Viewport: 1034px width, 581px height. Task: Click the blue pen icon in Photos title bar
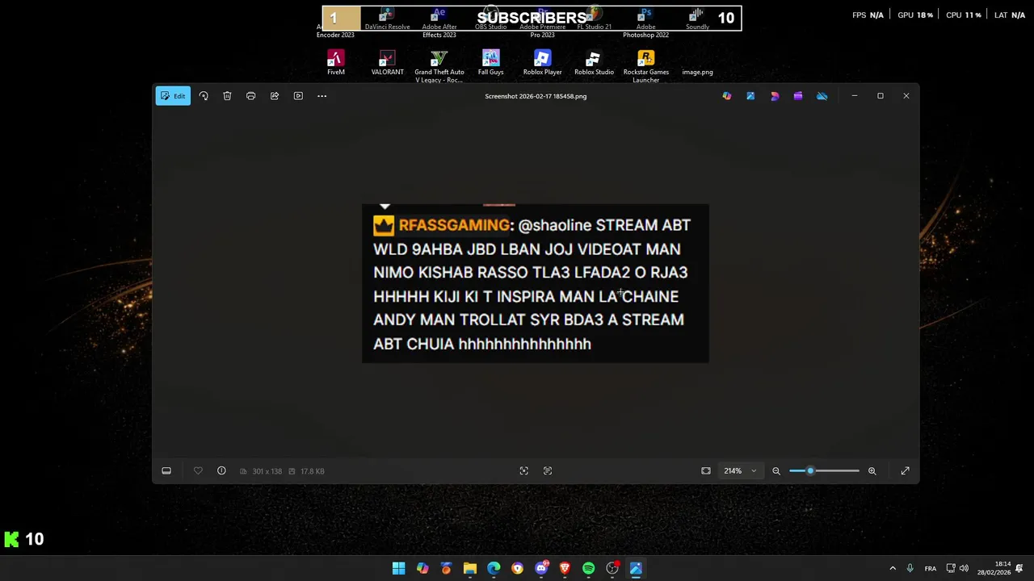coord(750,96)
